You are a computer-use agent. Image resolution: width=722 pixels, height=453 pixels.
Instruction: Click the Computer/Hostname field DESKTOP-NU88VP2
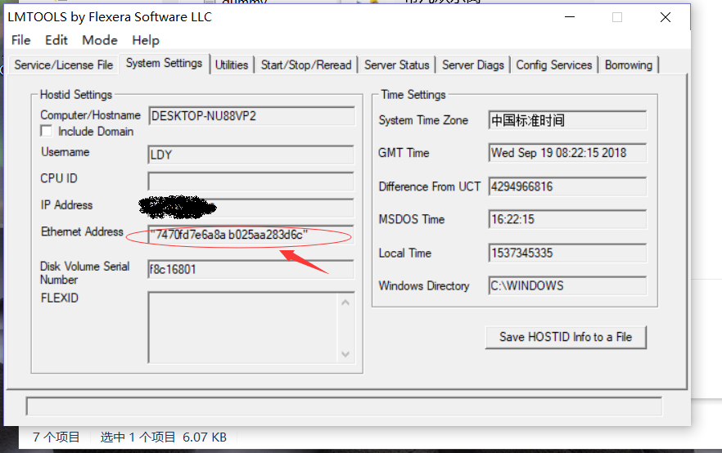point(251,116)
